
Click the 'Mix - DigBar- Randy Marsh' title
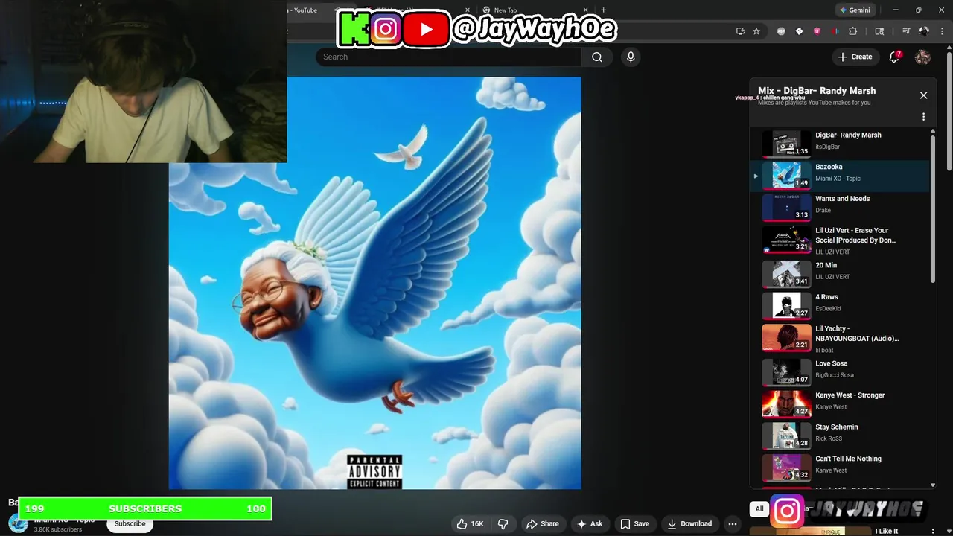[x=817, y=91]
